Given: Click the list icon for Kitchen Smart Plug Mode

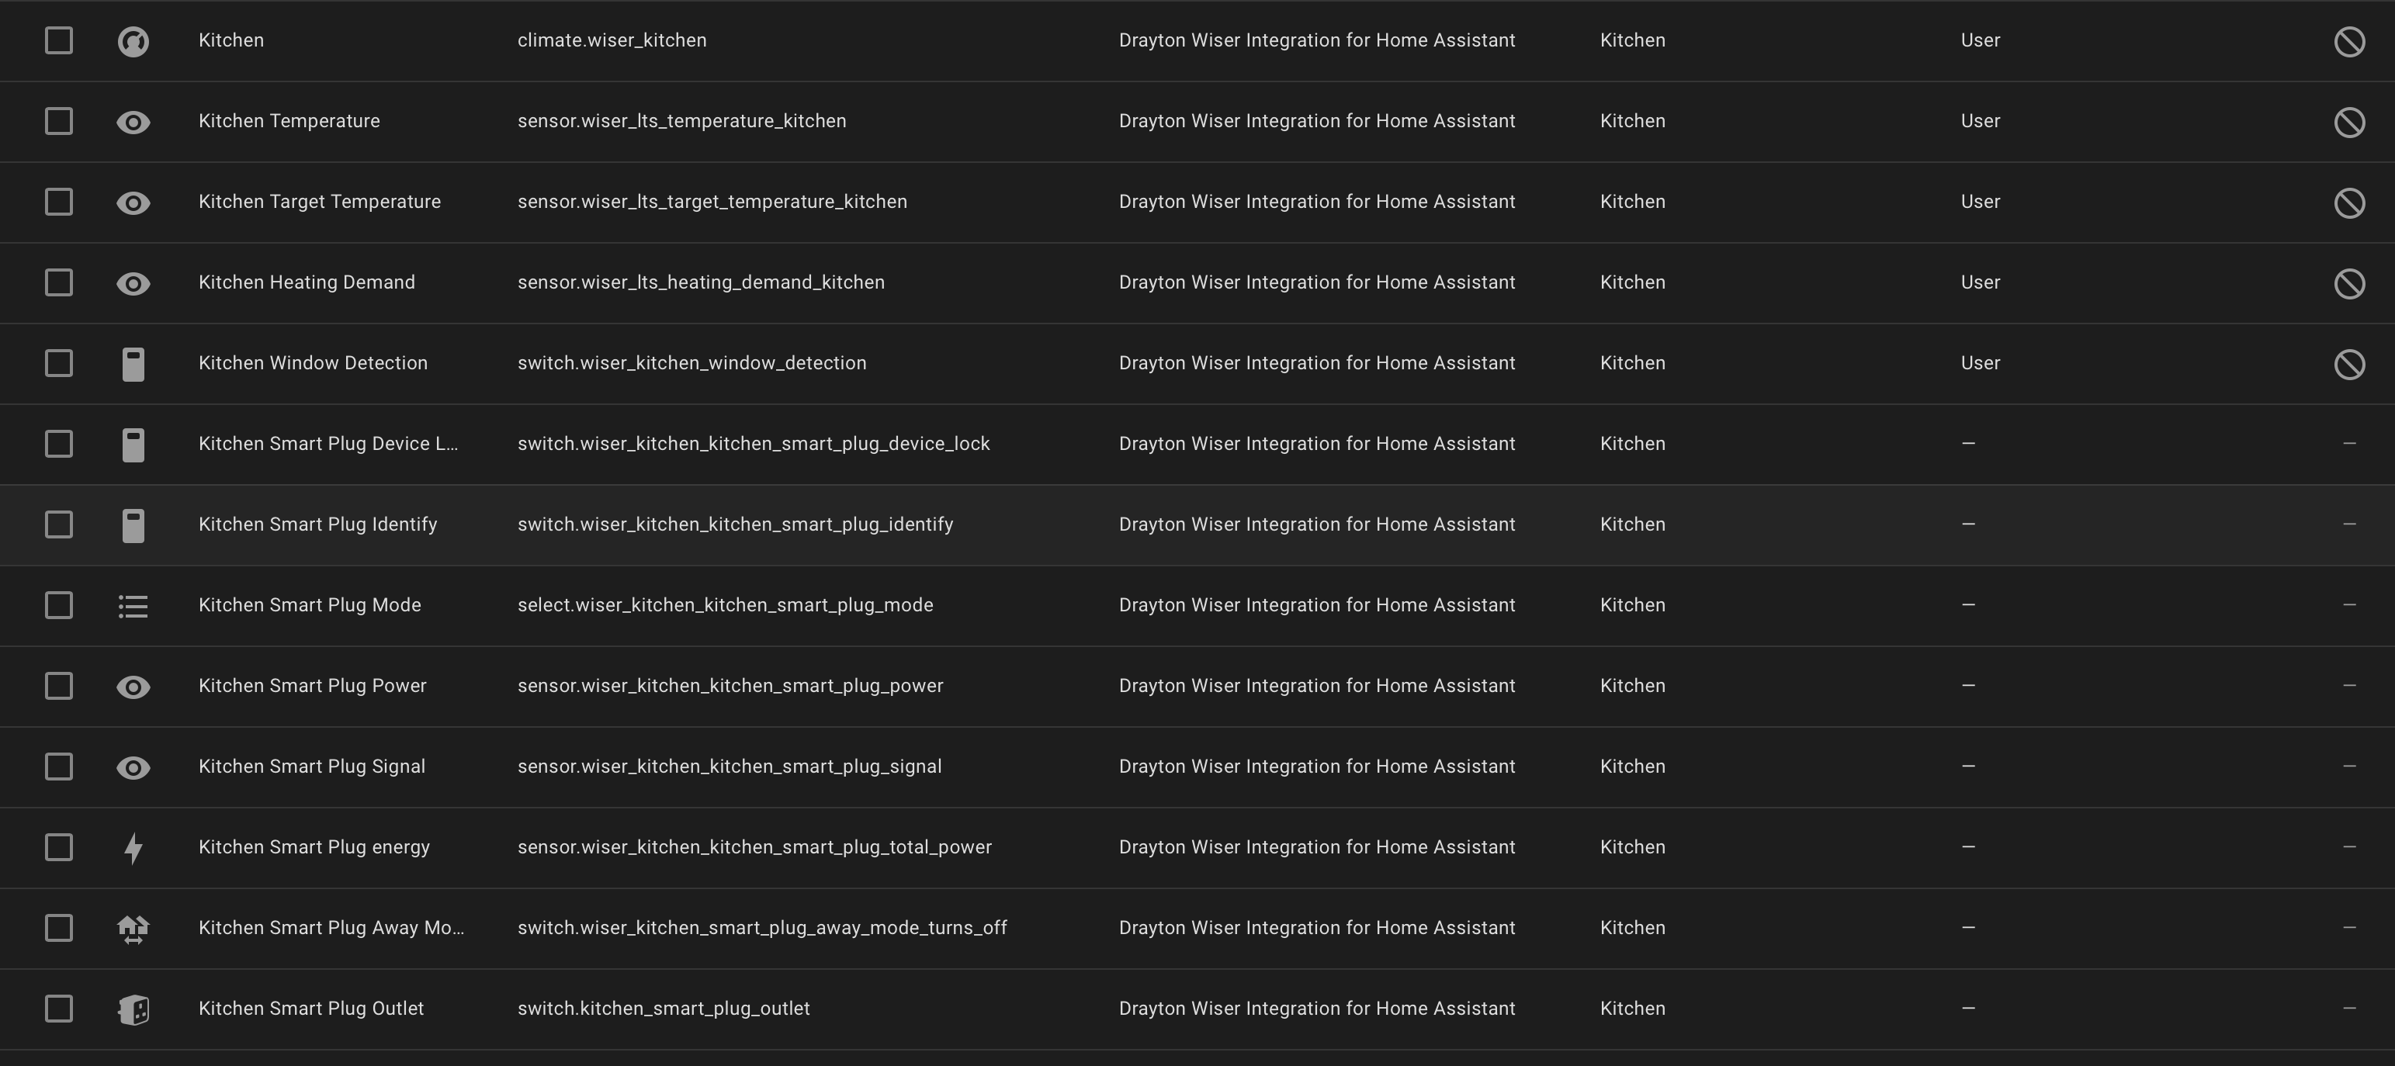Looking at the screenshot, I should tap(133, 606).
